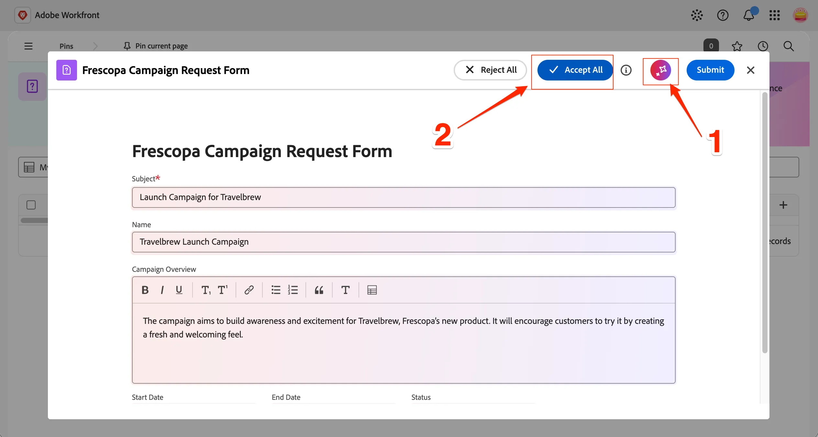Viewport: 818px width, 437px height.
Task: Insert a link in Campaign Overview
Action: click(249, 290)
